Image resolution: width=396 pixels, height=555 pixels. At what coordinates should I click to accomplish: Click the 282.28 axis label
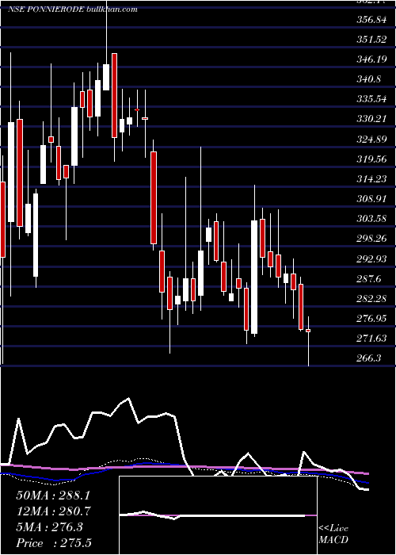(x=371, y=299)
